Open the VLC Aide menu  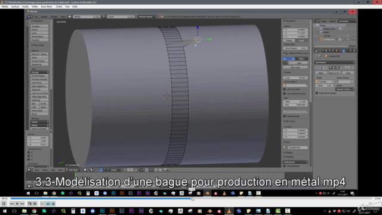(x=75, y=7)
